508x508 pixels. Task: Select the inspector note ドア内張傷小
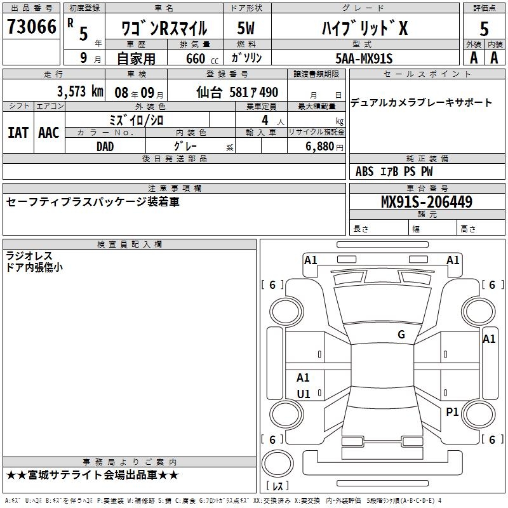pyautogui.click(x=34, y=267)
